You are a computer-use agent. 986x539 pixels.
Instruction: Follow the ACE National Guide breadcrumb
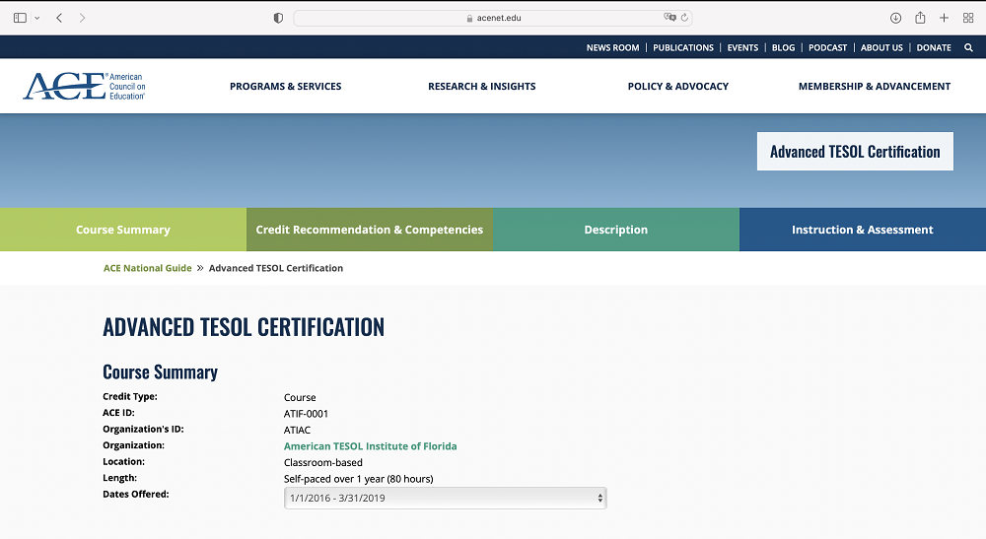[147, 268]
